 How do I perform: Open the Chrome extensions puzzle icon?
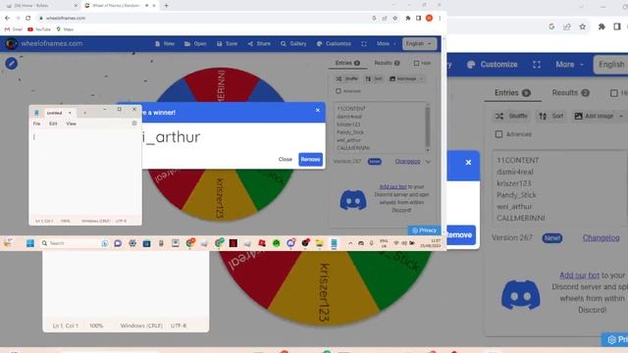[408, 18]
